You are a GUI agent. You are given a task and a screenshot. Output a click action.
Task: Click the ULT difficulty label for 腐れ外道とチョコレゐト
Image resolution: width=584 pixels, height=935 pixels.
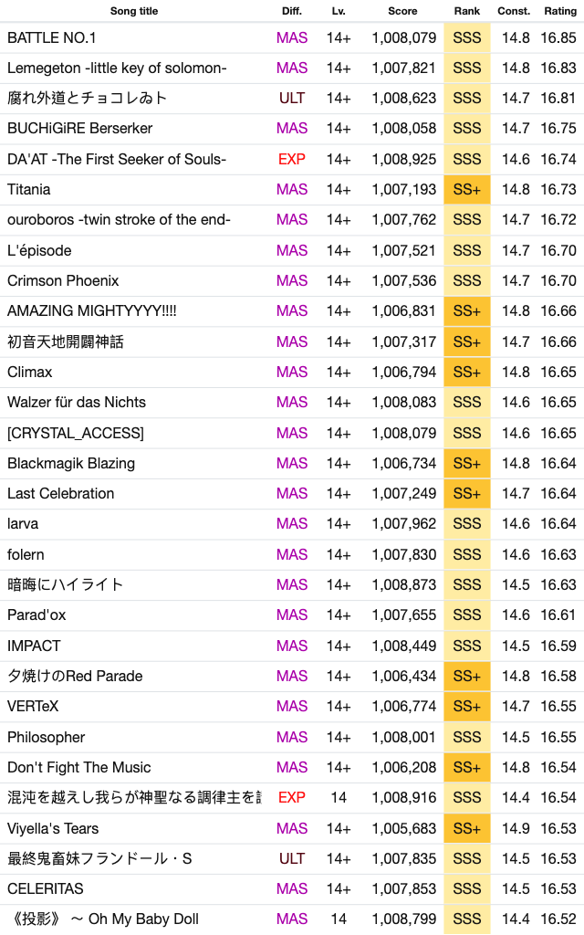click(x=292, y=99)
